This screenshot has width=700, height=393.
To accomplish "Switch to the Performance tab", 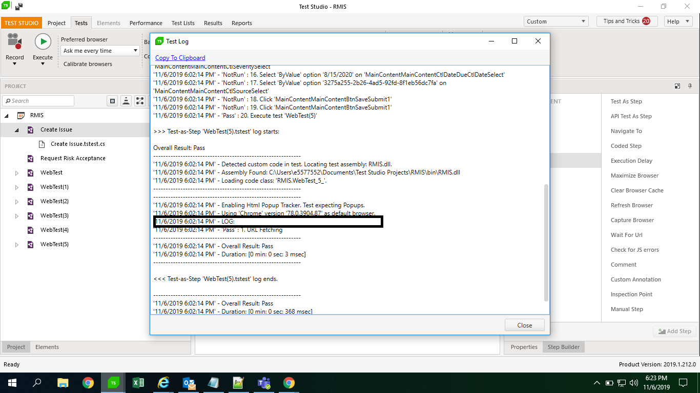I will point(146,23).
